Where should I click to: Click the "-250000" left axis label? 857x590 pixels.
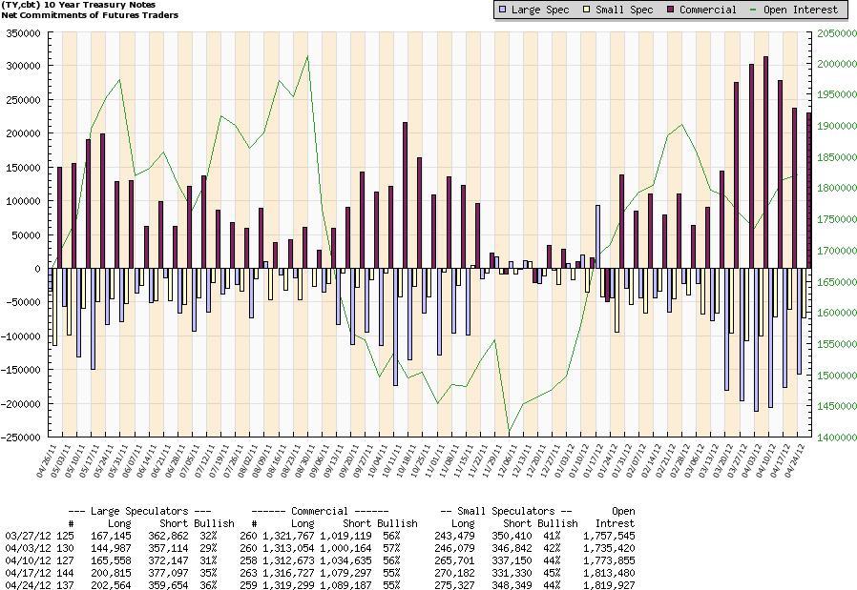pyautogui.click(x=21, y=437)
